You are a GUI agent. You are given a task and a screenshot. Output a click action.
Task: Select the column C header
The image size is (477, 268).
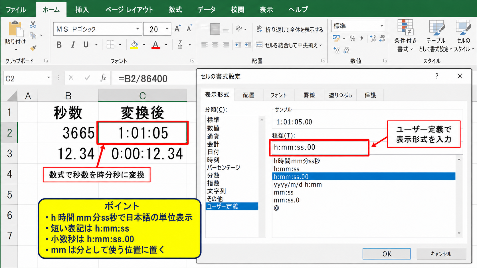pyautogui.click(x=143, y=95)
